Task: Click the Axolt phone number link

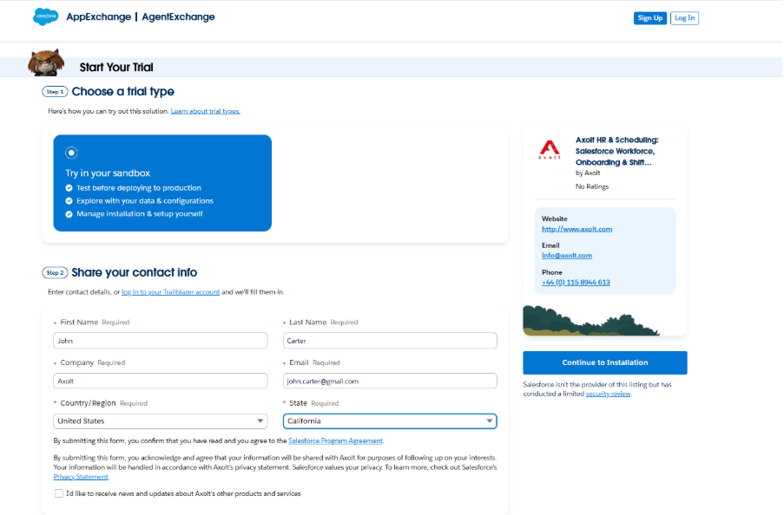Action: [x=576, y=283]
